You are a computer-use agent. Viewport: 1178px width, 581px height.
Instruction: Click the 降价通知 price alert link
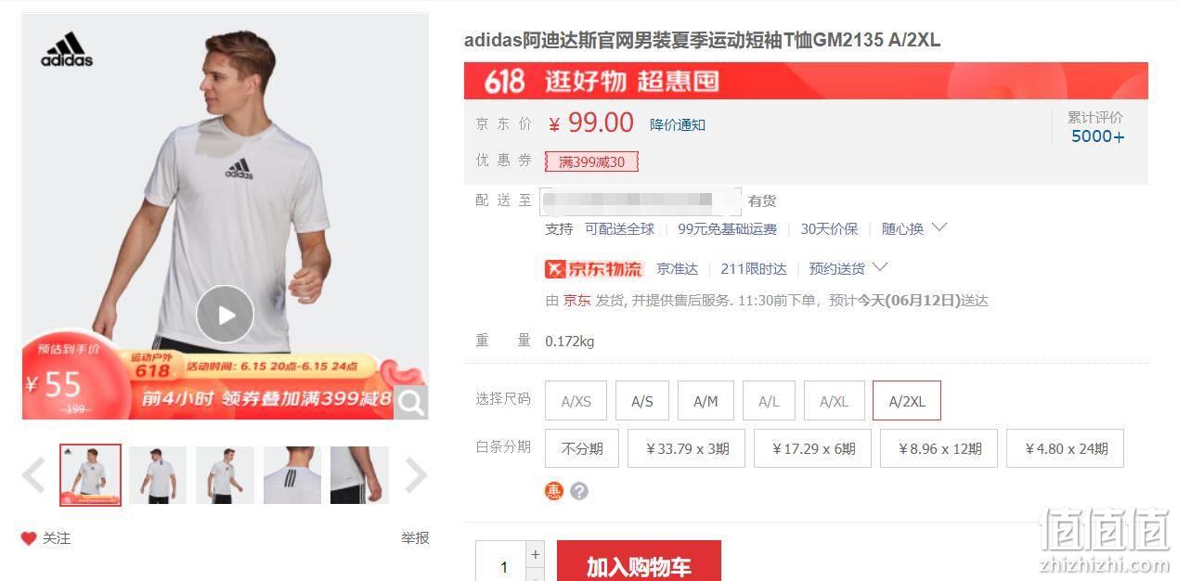[x=678, y=125]
